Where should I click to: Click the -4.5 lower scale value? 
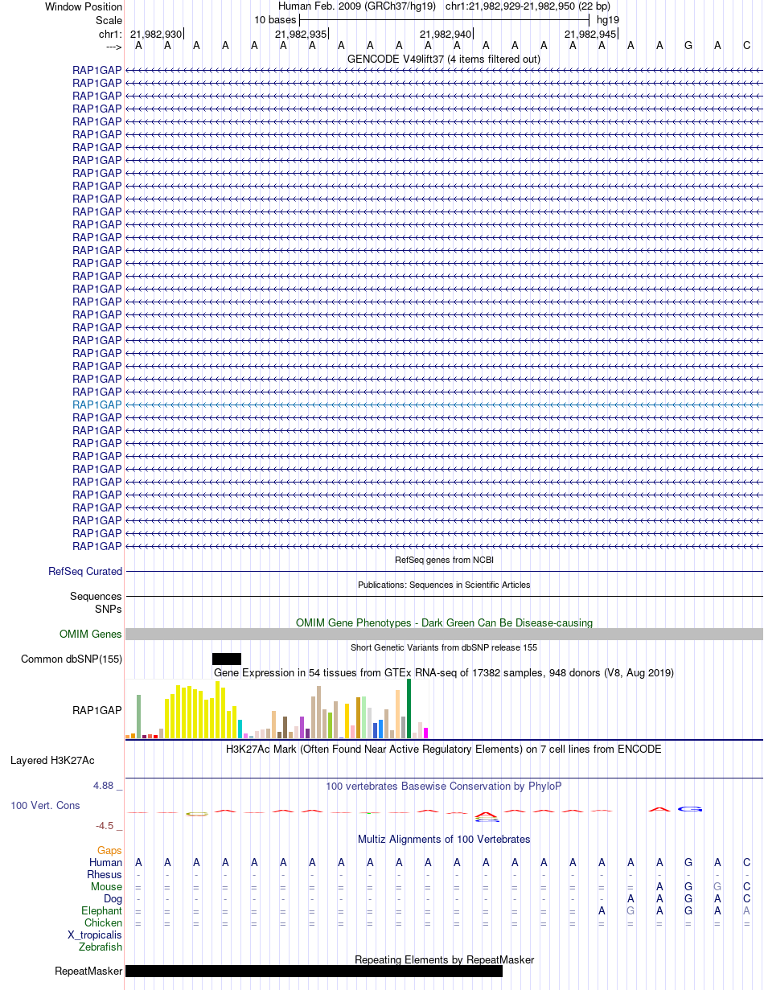pyautogui.click(x=109, y=825)
